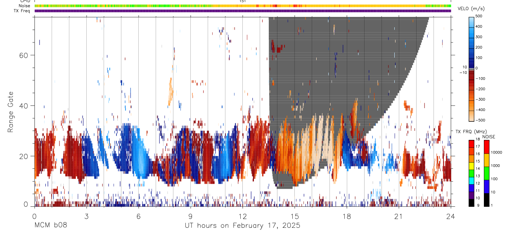Click the "-10" label left of velocity colorbar
This screenshot has width=507, height=234.
point(463,72)
